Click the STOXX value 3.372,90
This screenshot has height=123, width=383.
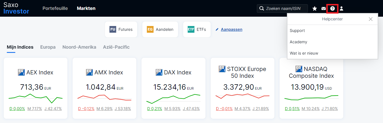[x=239, y=87]
